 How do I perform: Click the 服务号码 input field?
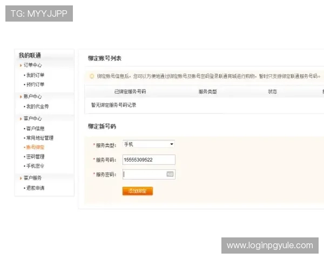coord(149,160)
